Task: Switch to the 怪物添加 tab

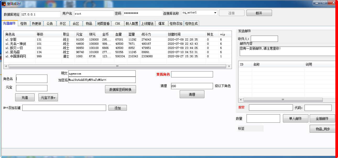Action: [176, 24]
